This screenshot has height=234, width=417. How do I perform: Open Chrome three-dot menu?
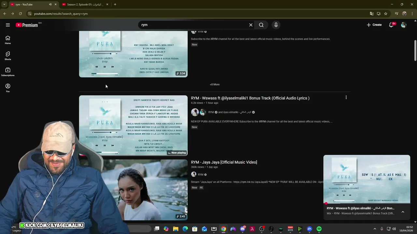pyautogui.click(x=412, y=14)
